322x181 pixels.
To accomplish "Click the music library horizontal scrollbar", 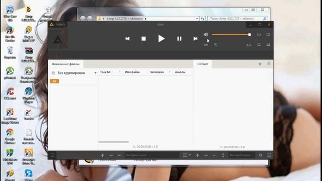I will (x=113, y=142).
